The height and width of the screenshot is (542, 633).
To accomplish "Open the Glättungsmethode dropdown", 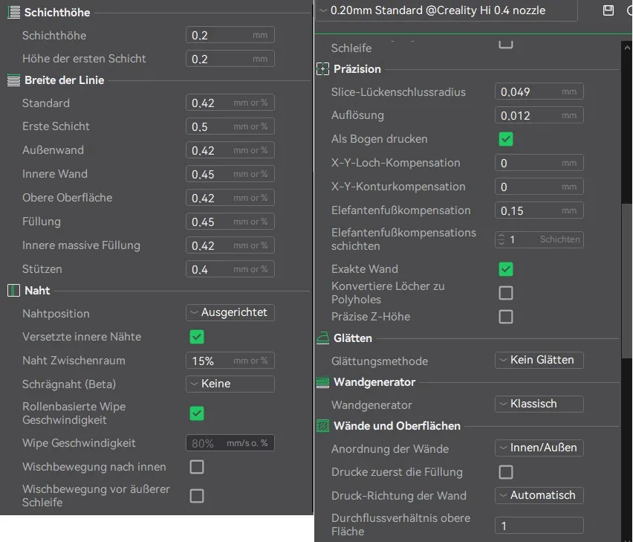I will [x=539, y=360].
